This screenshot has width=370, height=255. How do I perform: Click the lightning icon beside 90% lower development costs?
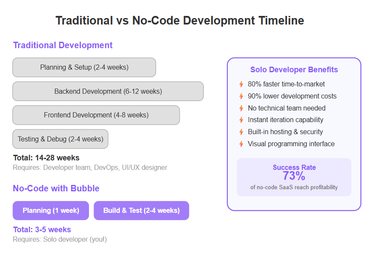[x=241, y=96]
